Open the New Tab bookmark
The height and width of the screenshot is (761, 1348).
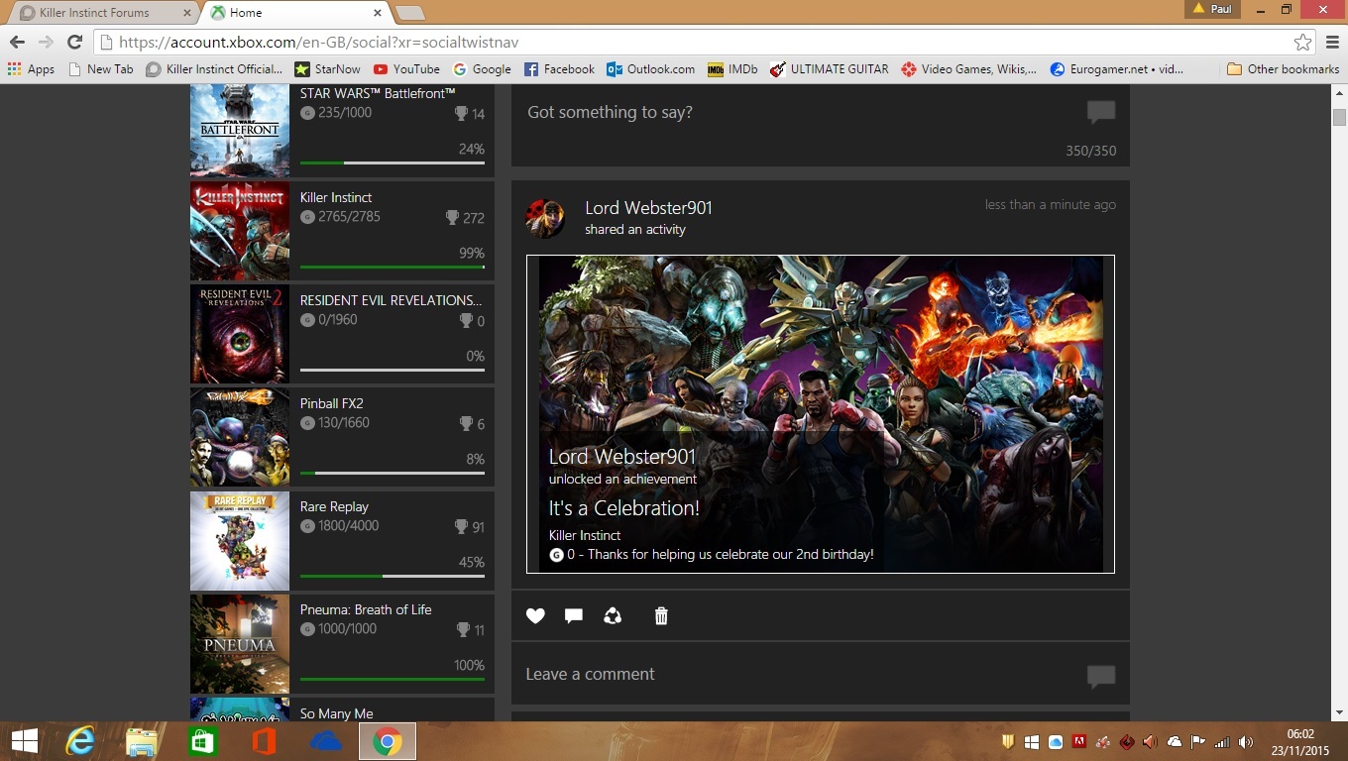pyautogui.click(x=100, y=69)
